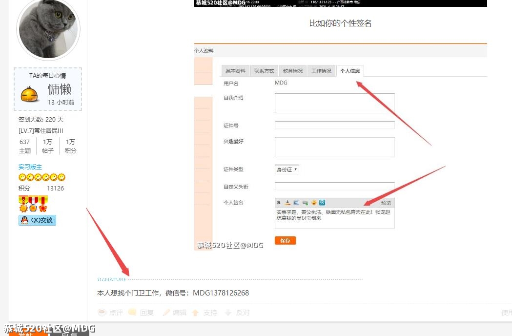This screenshot has height=336, width=512.
Task: Open the QQ交谈 chat button
Action: coord(37,220)
